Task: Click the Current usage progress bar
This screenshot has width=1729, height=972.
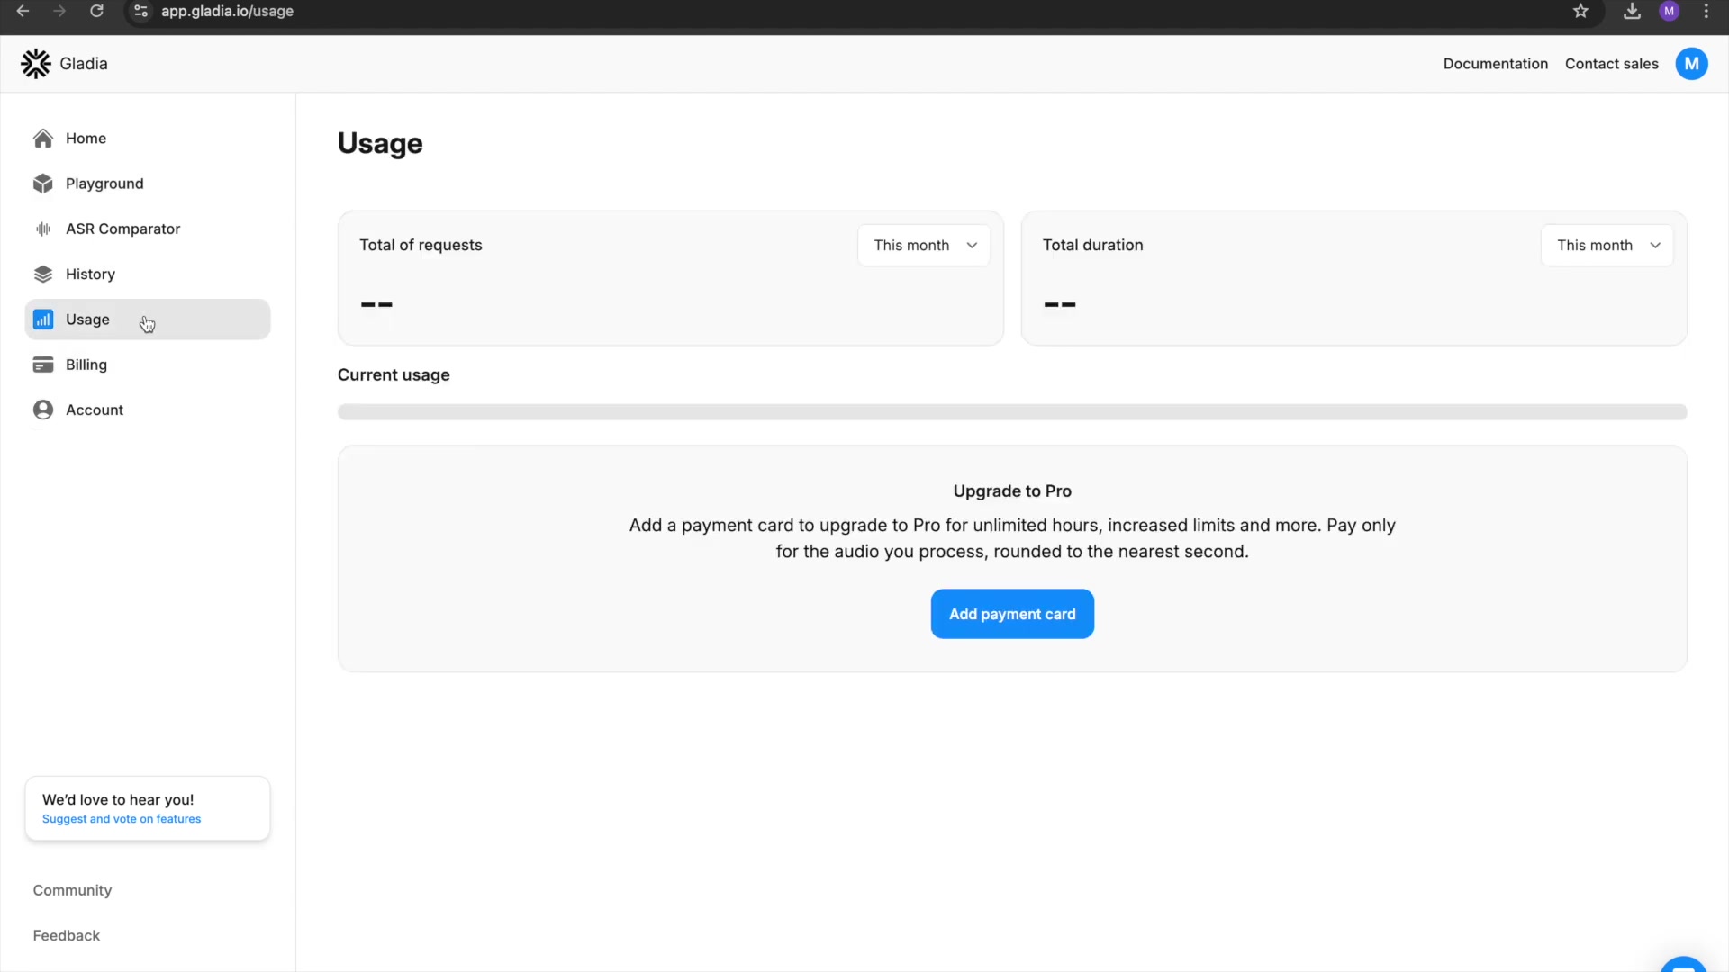Action: [1012, 412]
